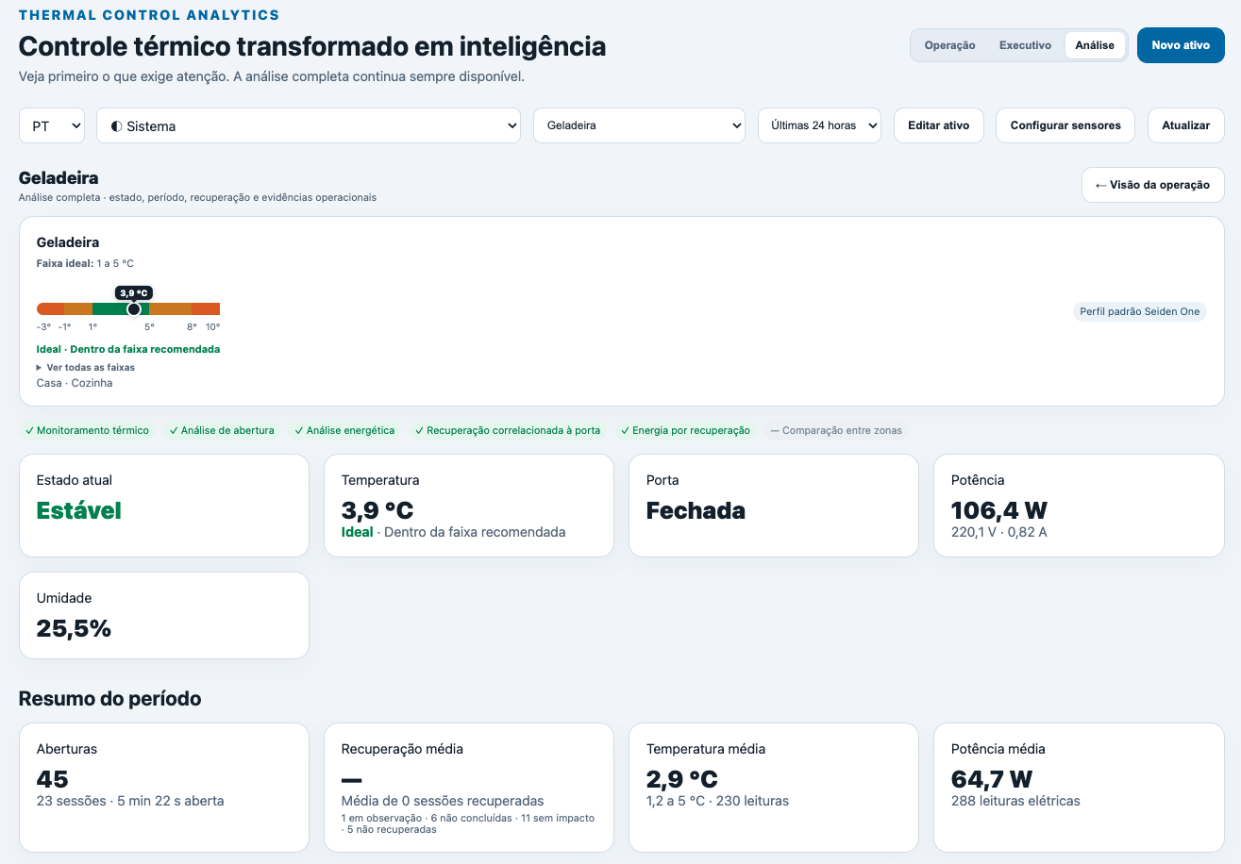
Task: Click the Temperatura 3,9 °C card
Action: click(x=469, y=506)
